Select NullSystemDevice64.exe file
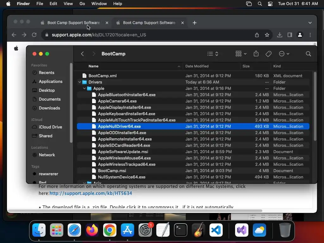 point(193,177)
